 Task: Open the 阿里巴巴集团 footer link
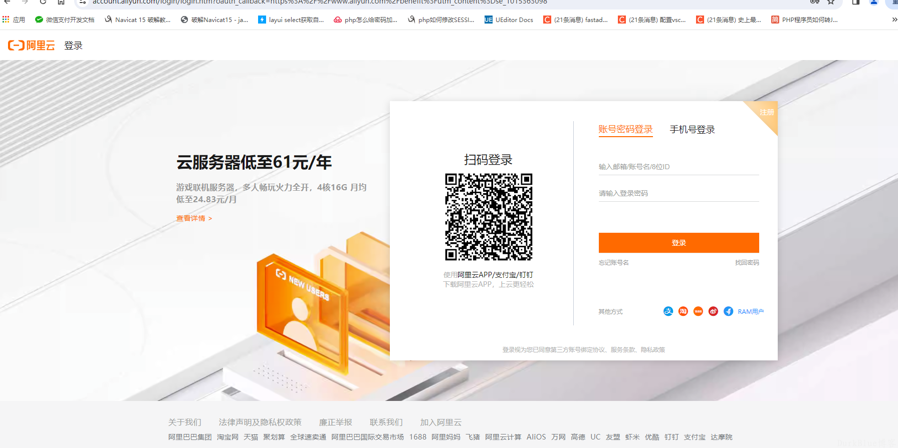click(190, 437)
